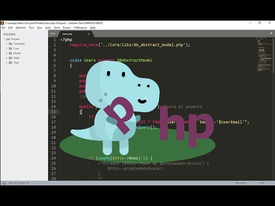
Task: Go to next tab with right arrow
Action: coord(54,33)
